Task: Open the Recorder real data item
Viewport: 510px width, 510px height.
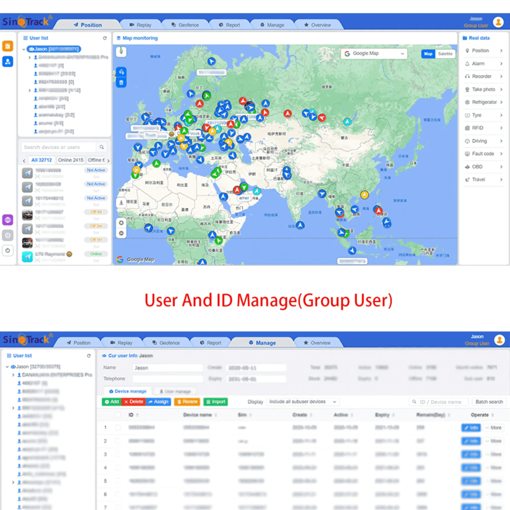Action: coord(483,76)
